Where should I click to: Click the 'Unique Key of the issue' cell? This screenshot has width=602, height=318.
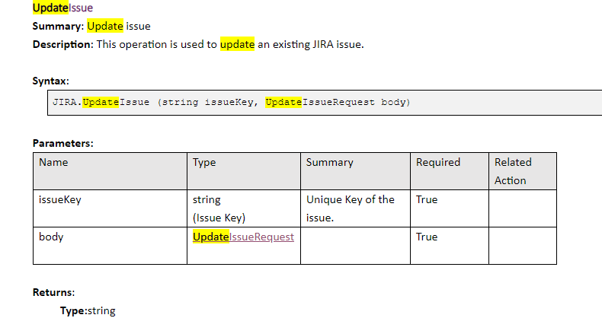point(356,208)
